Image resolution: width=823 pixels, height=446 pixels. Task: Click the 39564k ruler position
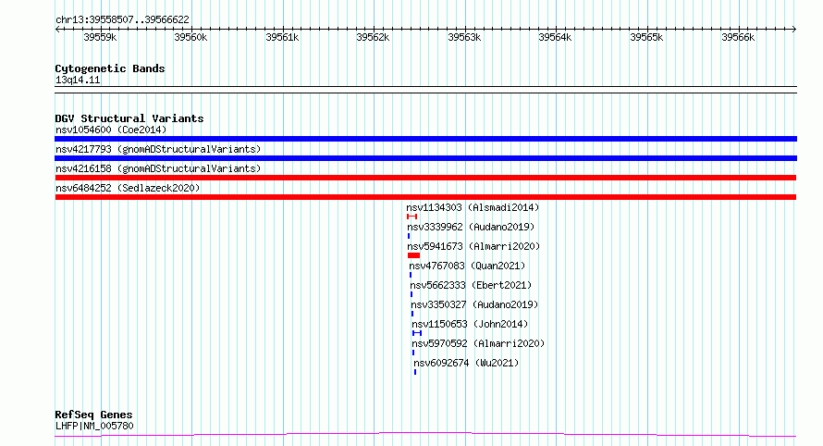(556, 37)
